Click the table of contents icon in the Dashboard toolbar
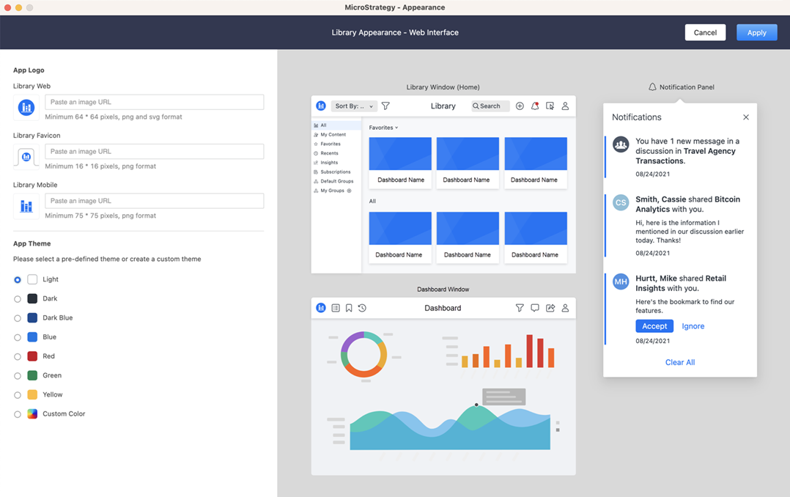 (336, 309)
